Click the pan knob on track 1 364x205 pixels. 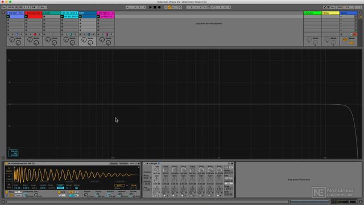click(x=16, y=34)
